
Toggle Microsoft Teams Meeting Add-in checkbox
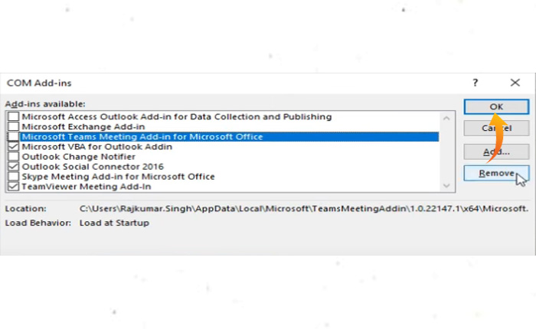point(13,137)
